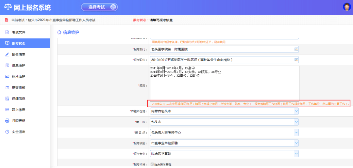353x168 pixels.
Task: Select 报考状态 sidebar item
Action: pos(25,43)
